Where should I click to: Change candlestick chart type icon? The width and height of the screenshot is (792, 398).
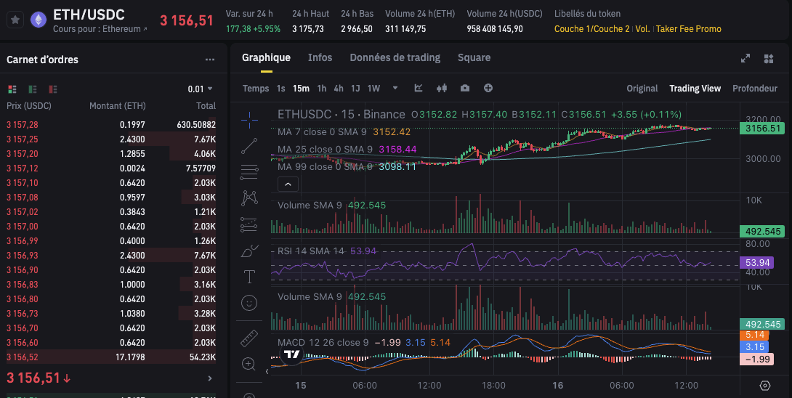point(442,88)
